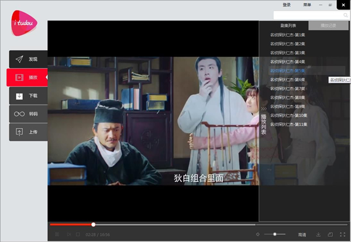Image resolution: width=351 pixels, height=242 pixels.
Task: Click the video playback area
Action: click(153, 121)
